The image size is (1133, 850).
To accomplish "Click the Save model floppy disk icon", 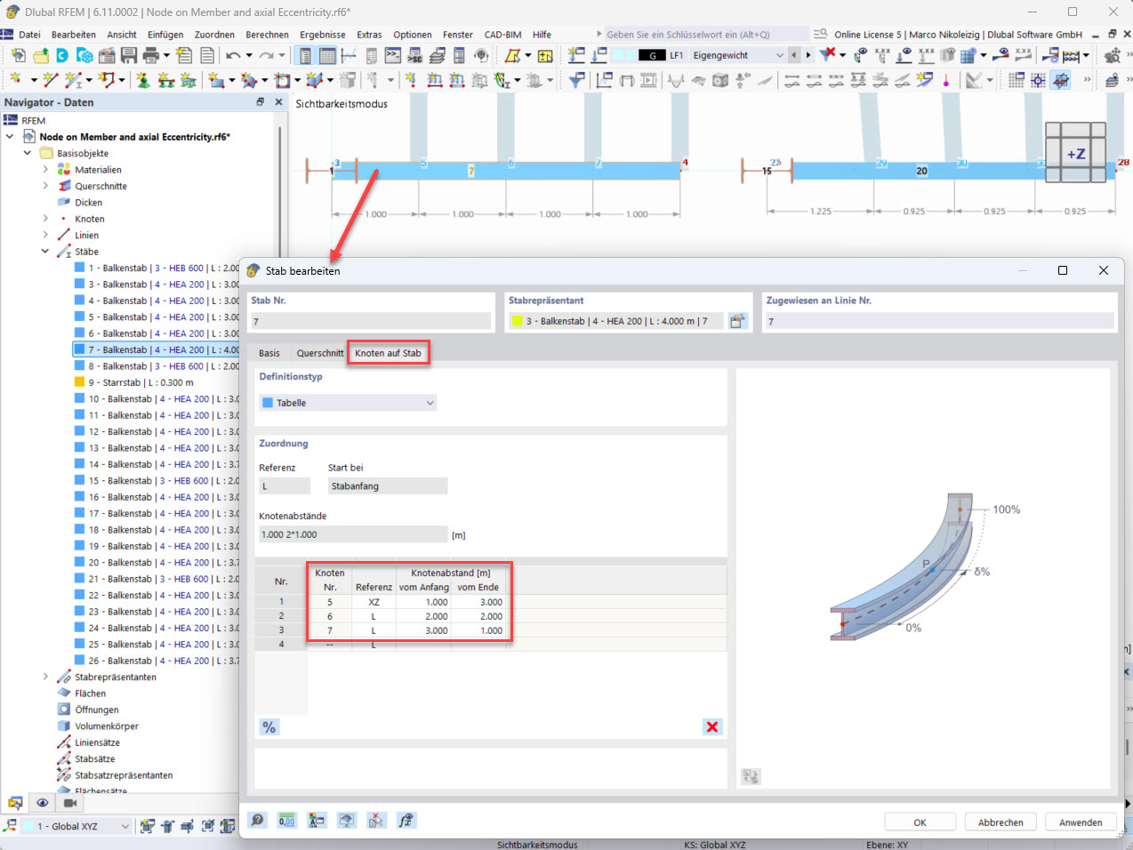I will [129, 55].
